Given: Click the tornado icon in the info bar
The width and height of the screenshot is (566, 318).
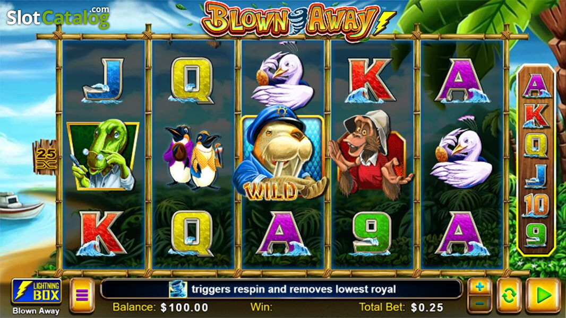Looking at the screenshot, I should click(178, 289).
